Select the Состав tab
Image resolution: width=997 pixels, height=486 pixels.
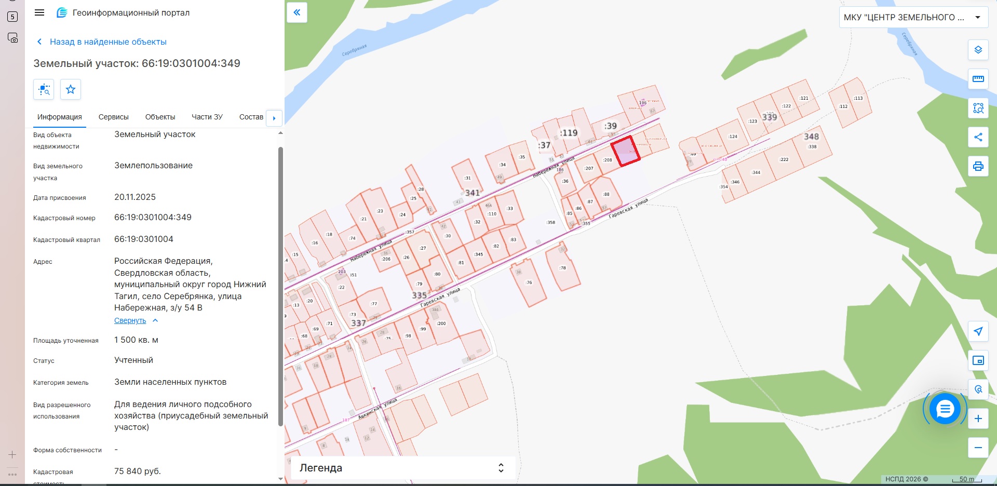pyautogui.click(x=251, y=117)
